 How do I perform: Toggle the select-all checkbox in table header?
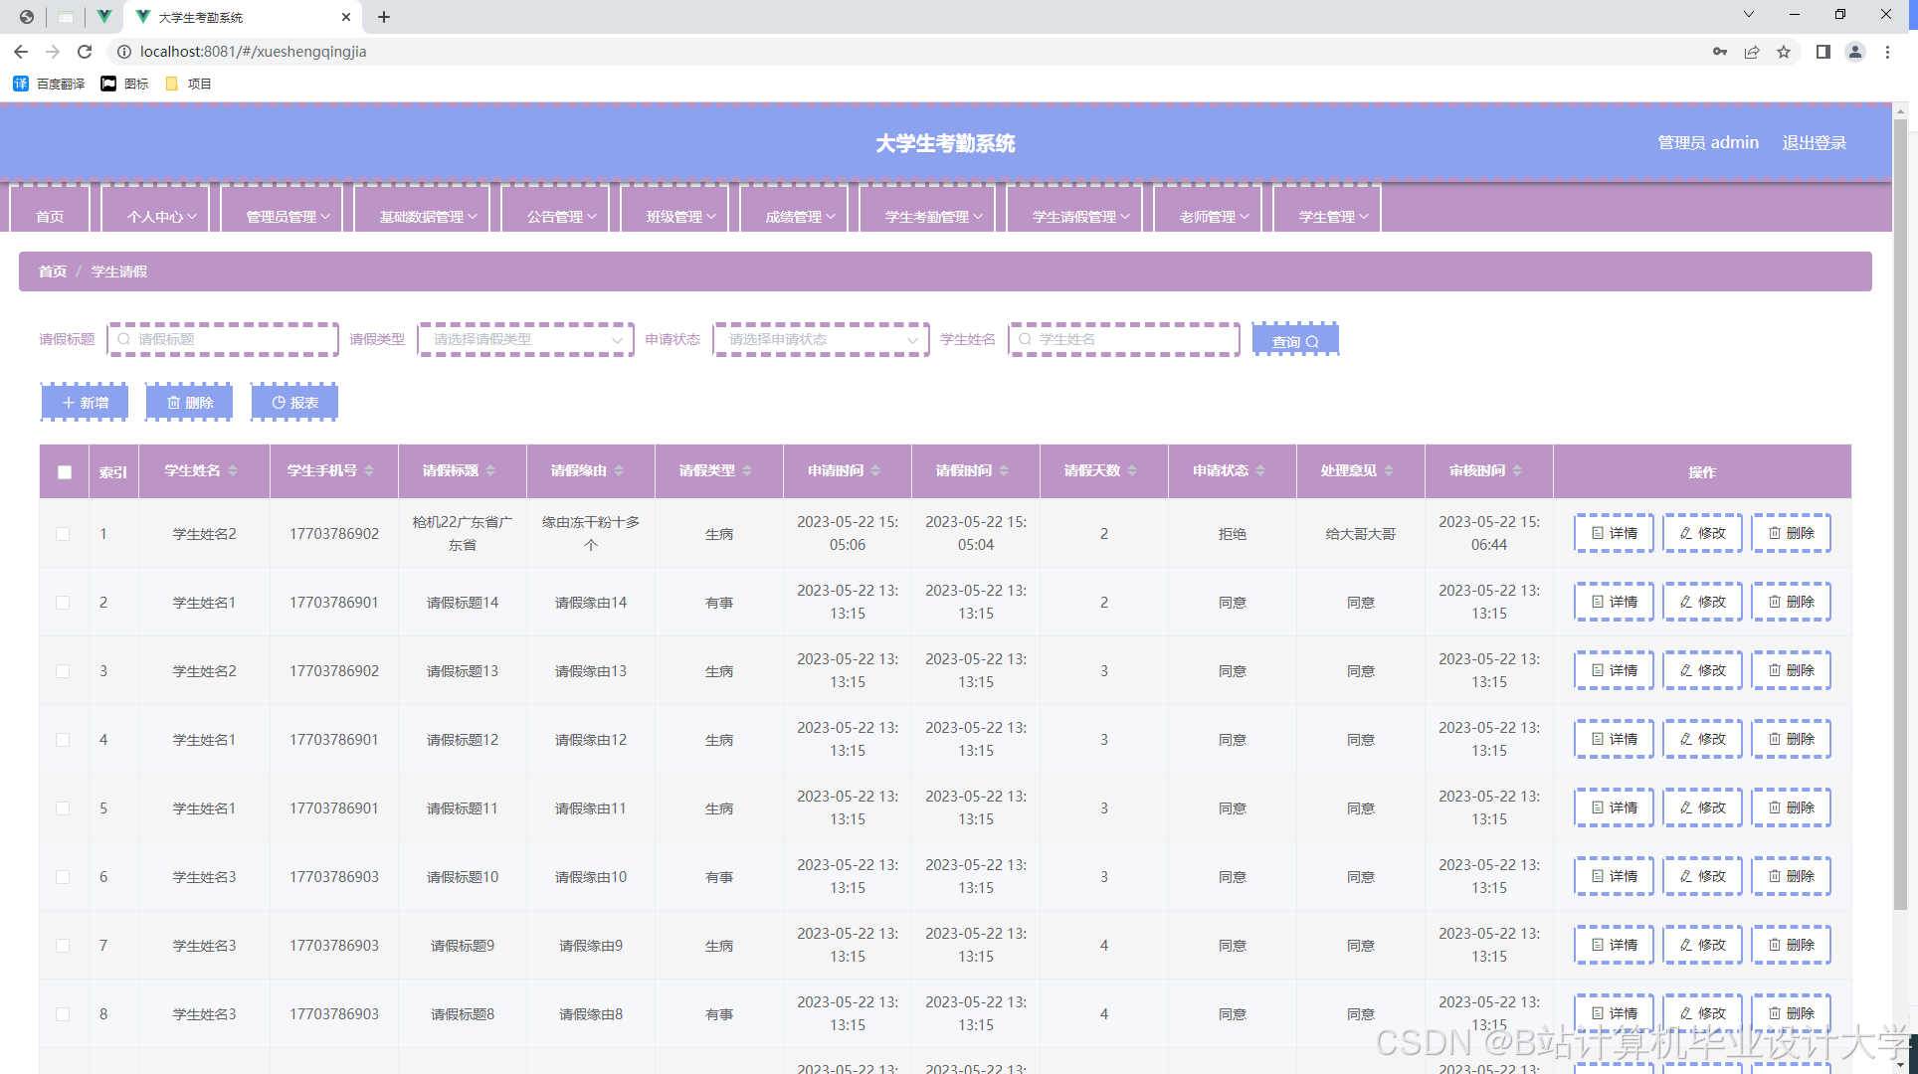[x=65, y=472]
